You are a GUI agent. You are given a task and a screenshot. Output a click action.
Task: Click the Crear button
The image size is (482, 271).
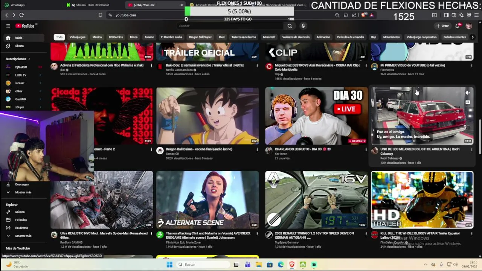[x=442, y=26]
